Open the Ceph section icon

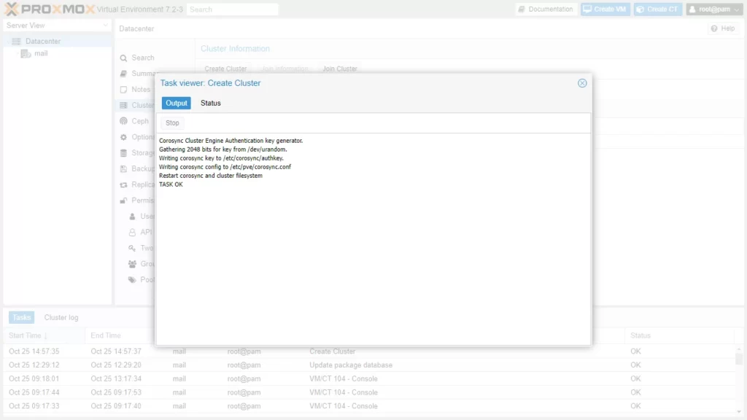click(x=125, y=121)
